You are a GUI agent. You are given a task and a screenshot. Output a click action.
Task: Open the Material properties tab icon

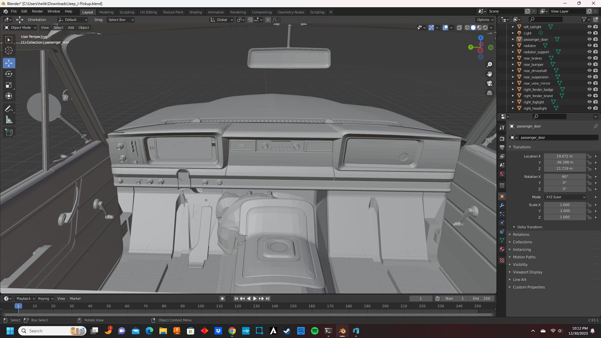pyautogui.click(x=502, y=249)
